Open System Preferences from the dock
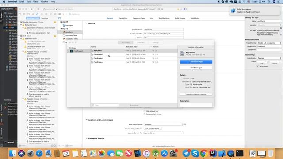 click(173, 153)
